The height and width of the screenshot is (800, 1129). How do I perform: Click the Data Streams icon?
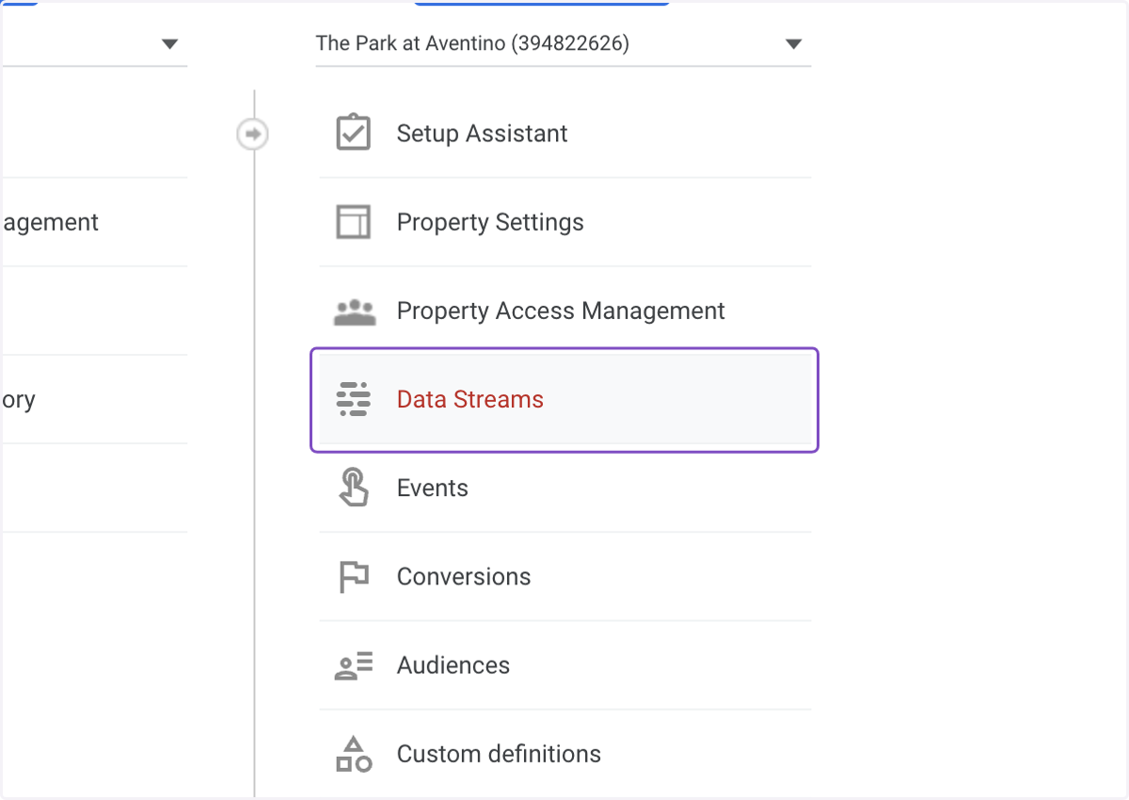[354, 400]
